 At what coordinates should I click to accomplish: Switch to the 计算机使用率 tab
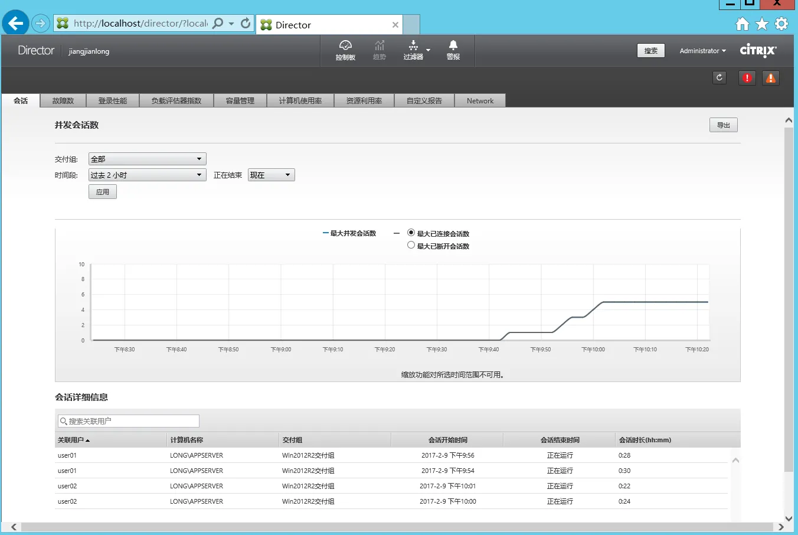tap(300, 100)
